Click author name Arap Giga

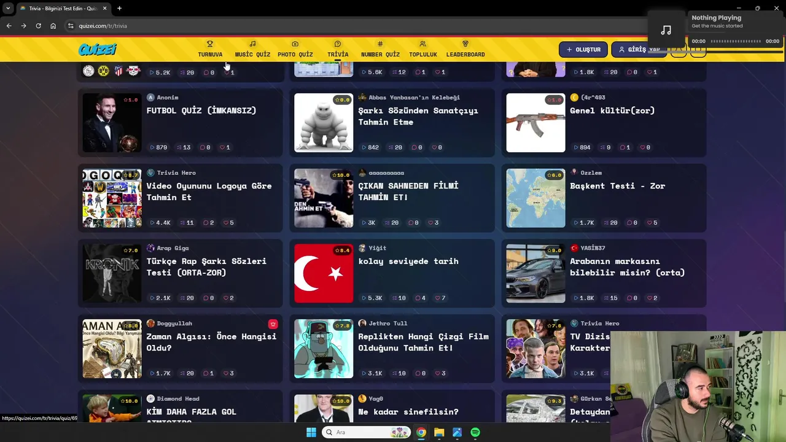(173, 248)
